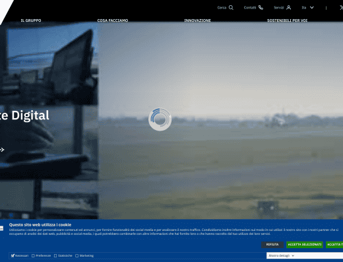Click the RIFIUTA cookie button

[272, 245]
